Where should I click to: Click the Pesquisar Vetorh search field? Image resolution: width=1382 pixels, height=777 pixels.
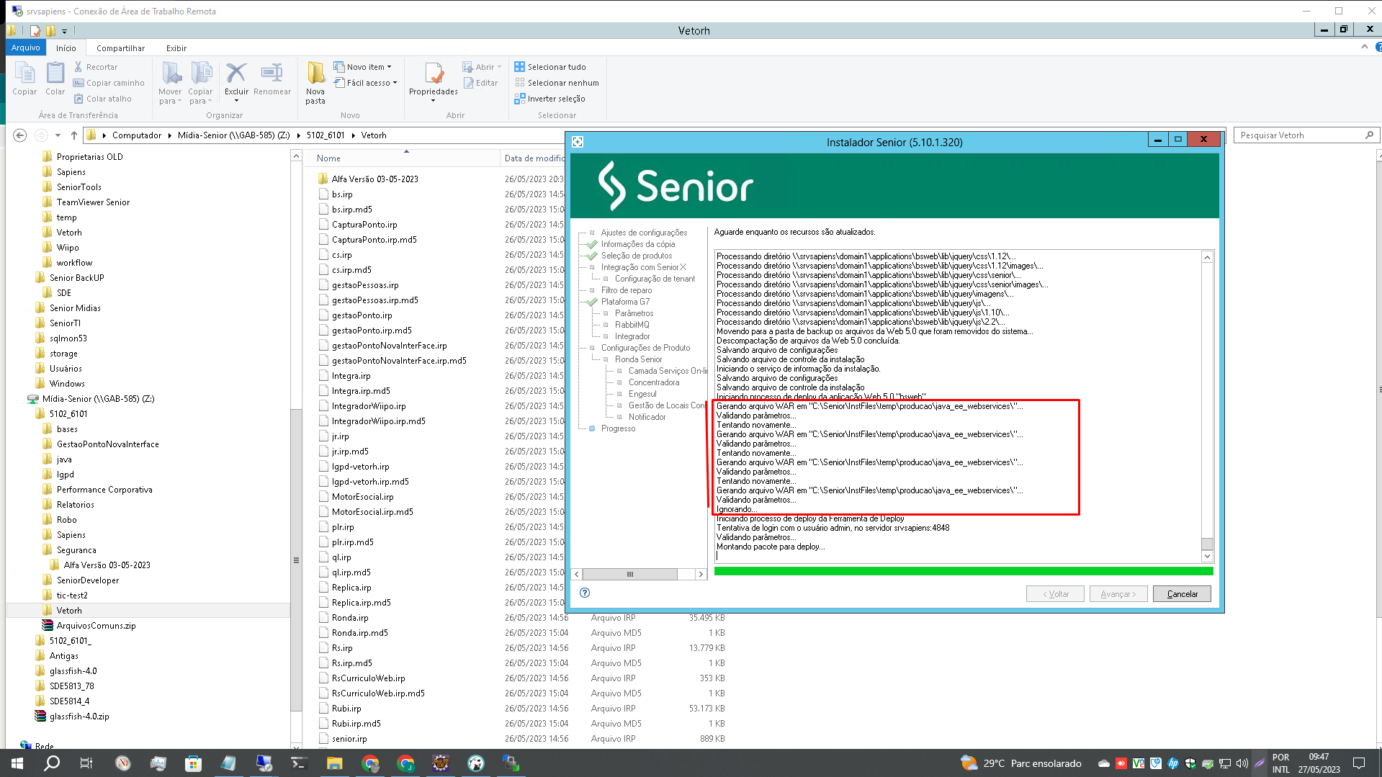click(x=1306, y=135)
